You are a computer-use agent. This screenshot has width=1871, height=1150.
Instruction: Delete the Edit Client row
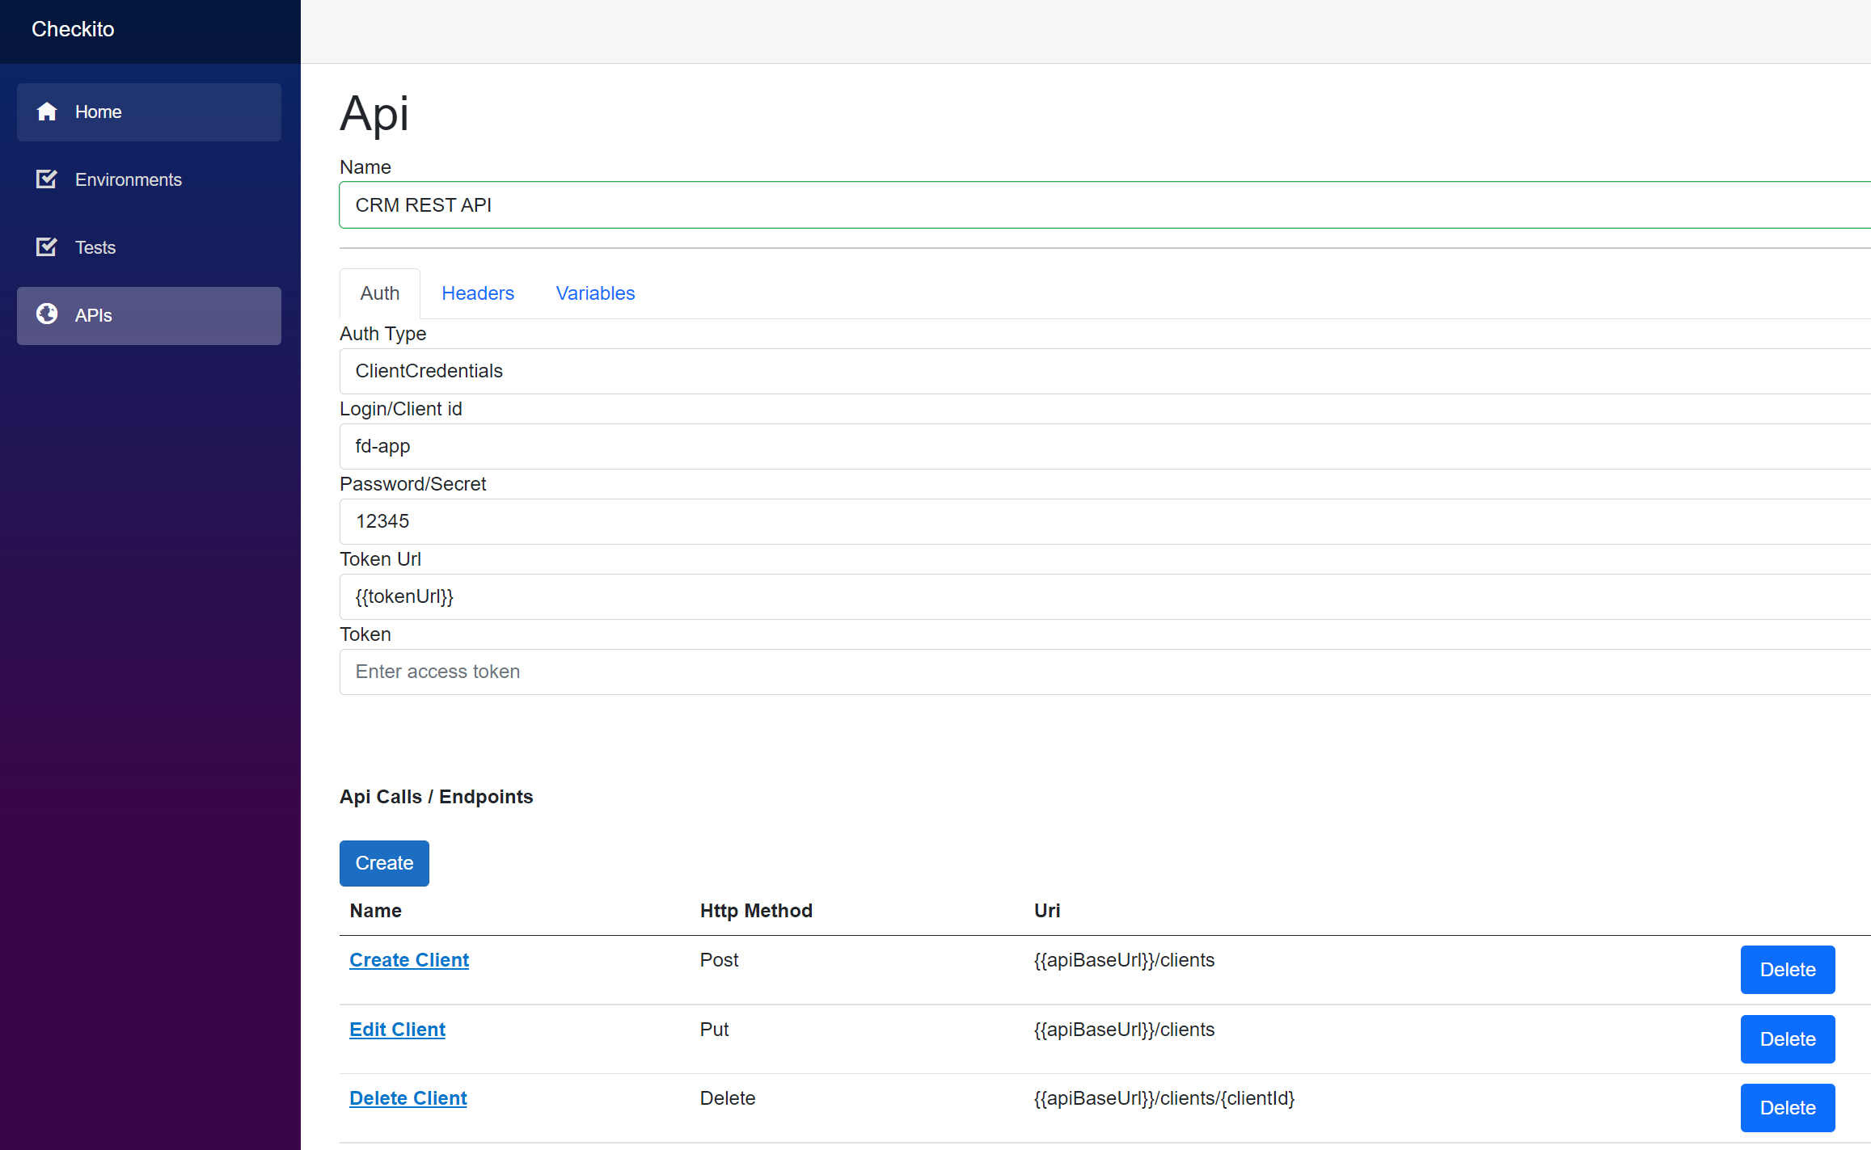(1788, 1039)
